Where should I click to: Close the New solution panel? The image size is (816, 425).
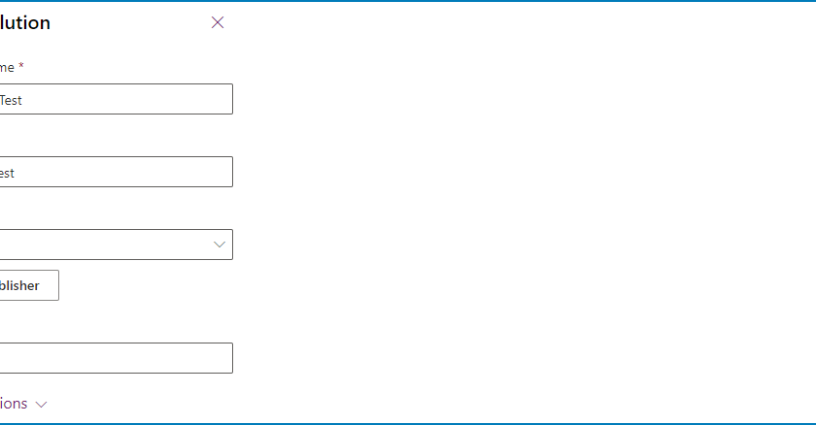(218, 22)
